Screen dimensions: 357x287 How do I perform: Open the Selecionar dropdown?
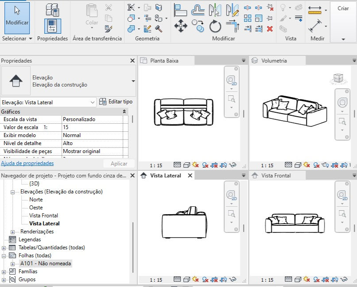click(x=17, y=39)
